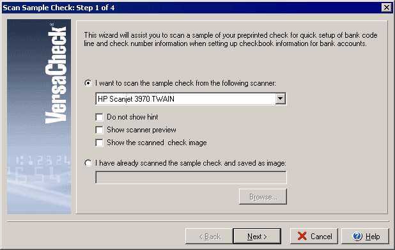Select the scan from following scanner radio option
This screenshot has height=250, width=395.
[88, 83]
